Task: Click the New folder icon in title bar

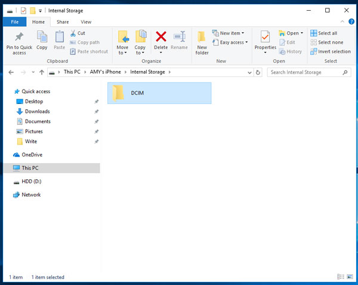Action: pos(33,11)
